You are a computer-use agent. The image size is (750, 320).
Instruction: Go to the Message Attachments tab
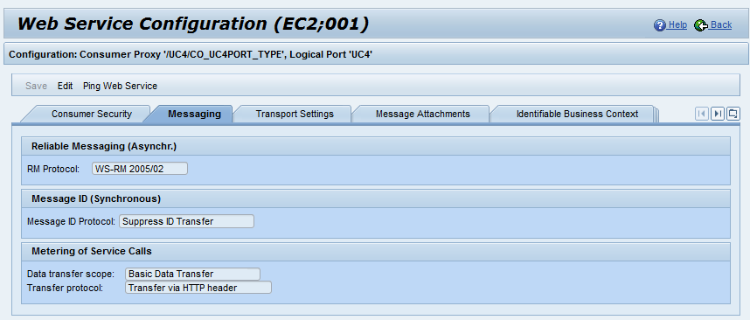[x=423, y=114]
